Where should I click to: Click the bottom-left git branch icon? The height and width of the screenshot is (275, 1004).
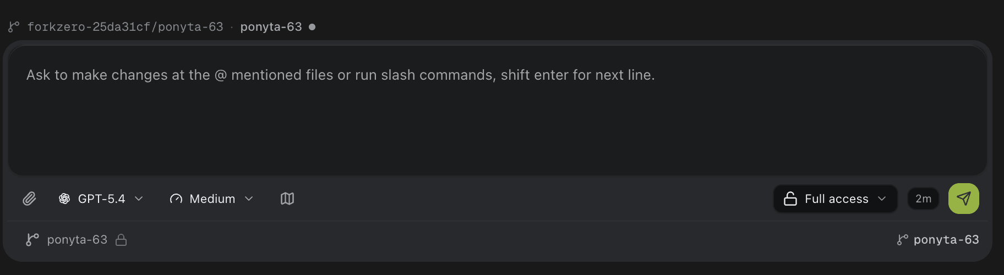click(32, 240)
